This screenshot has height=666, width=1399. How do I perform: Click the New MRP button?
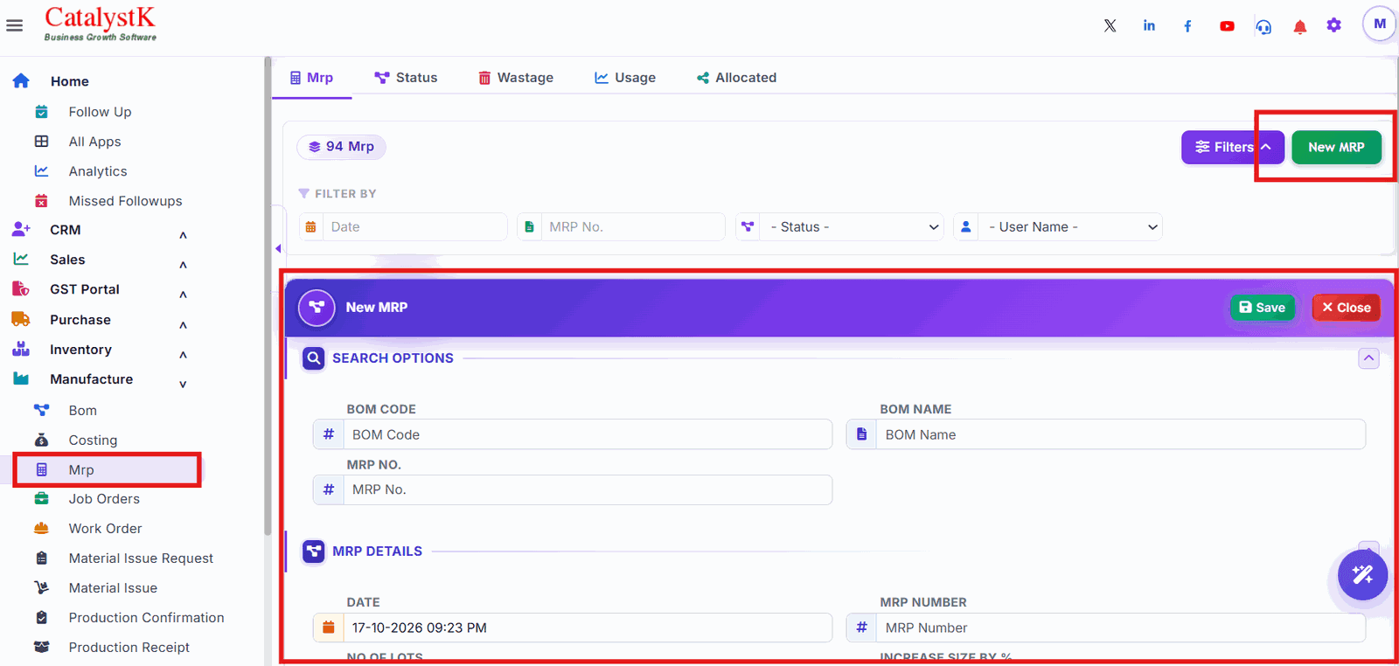tap(1336, 147)
